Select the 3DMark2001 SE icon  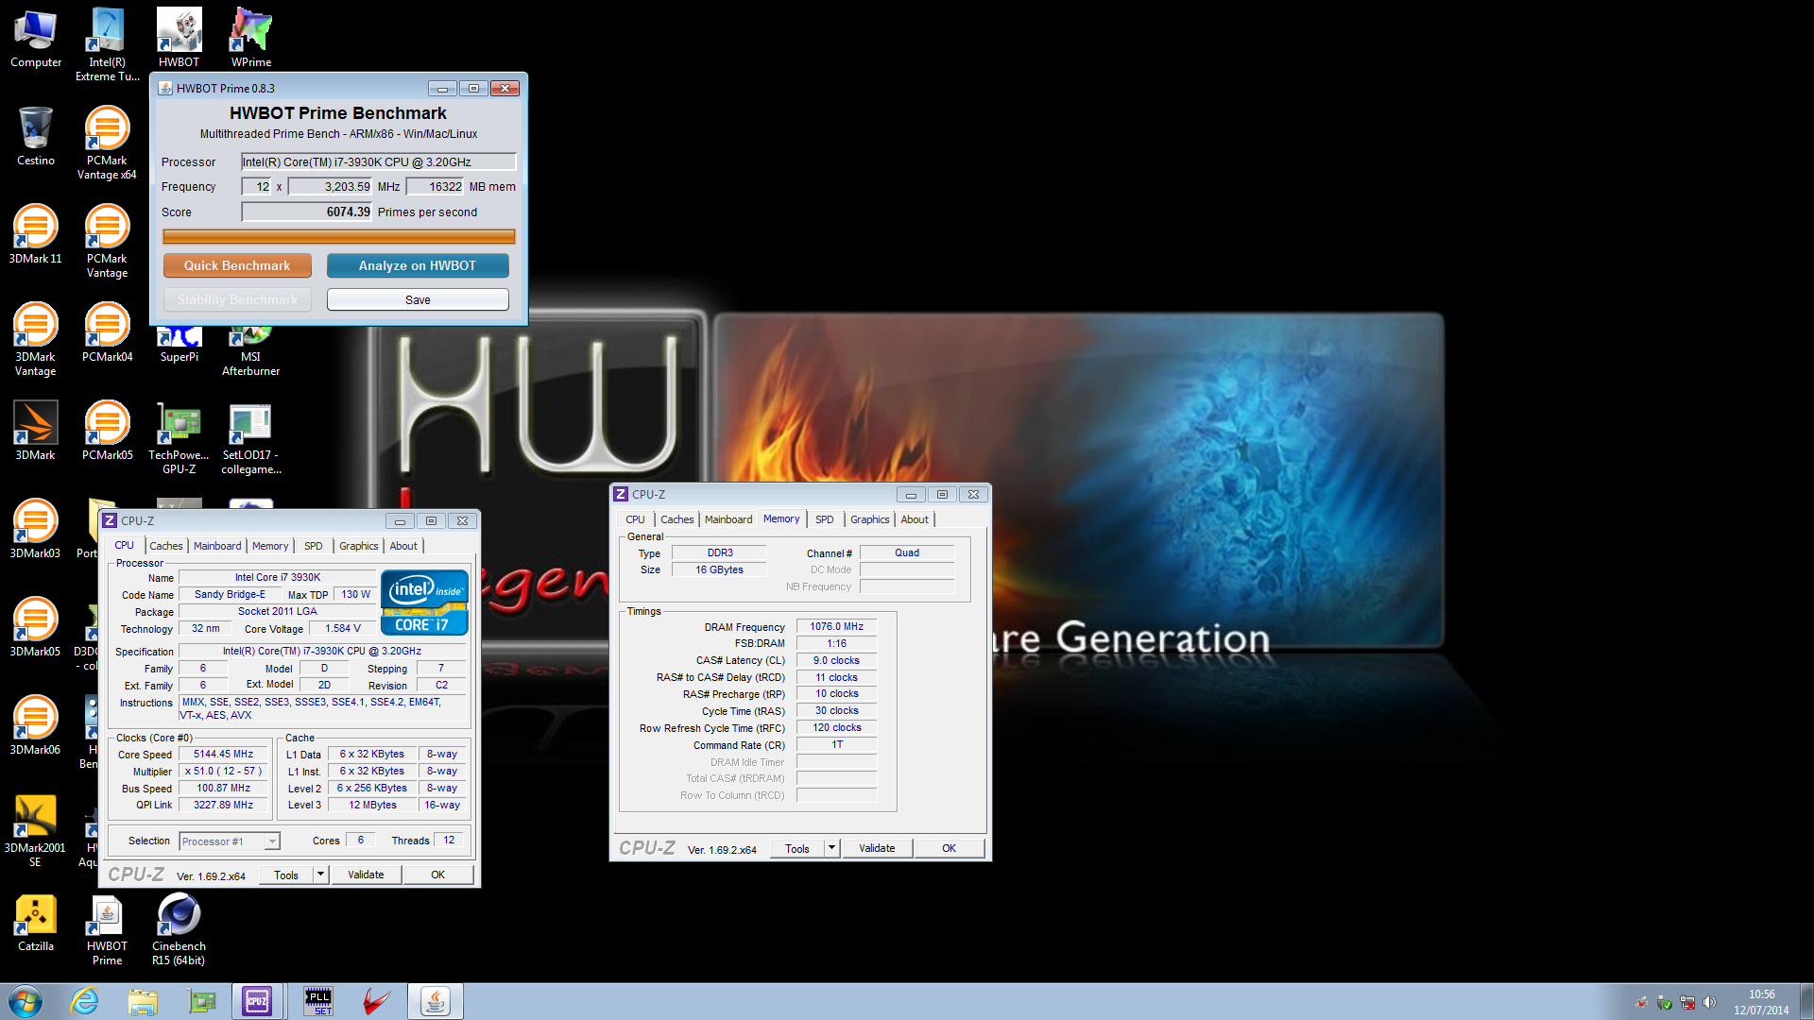(36, 831)
